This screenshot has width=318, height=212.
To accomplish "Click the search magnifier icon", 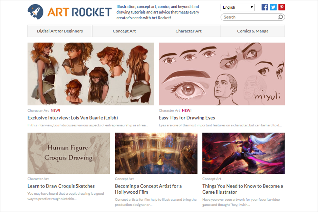I will (280, 17).
